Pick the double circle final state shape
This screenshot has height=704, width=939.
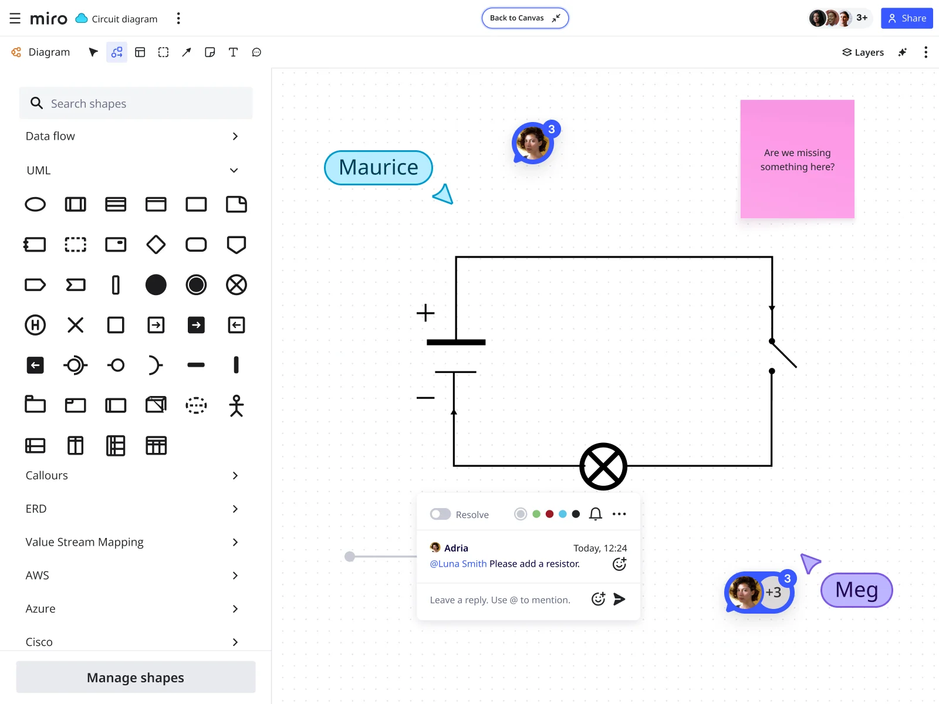coord(196,285)
